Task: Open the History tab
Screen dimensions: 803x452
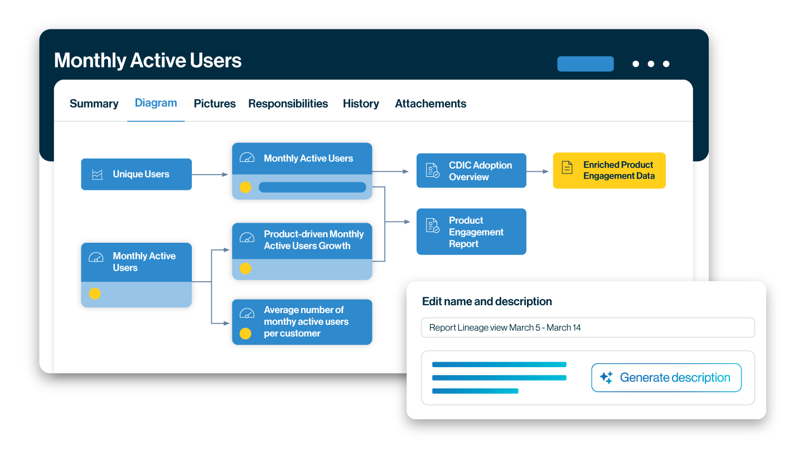Action: [x=361, y=104]
